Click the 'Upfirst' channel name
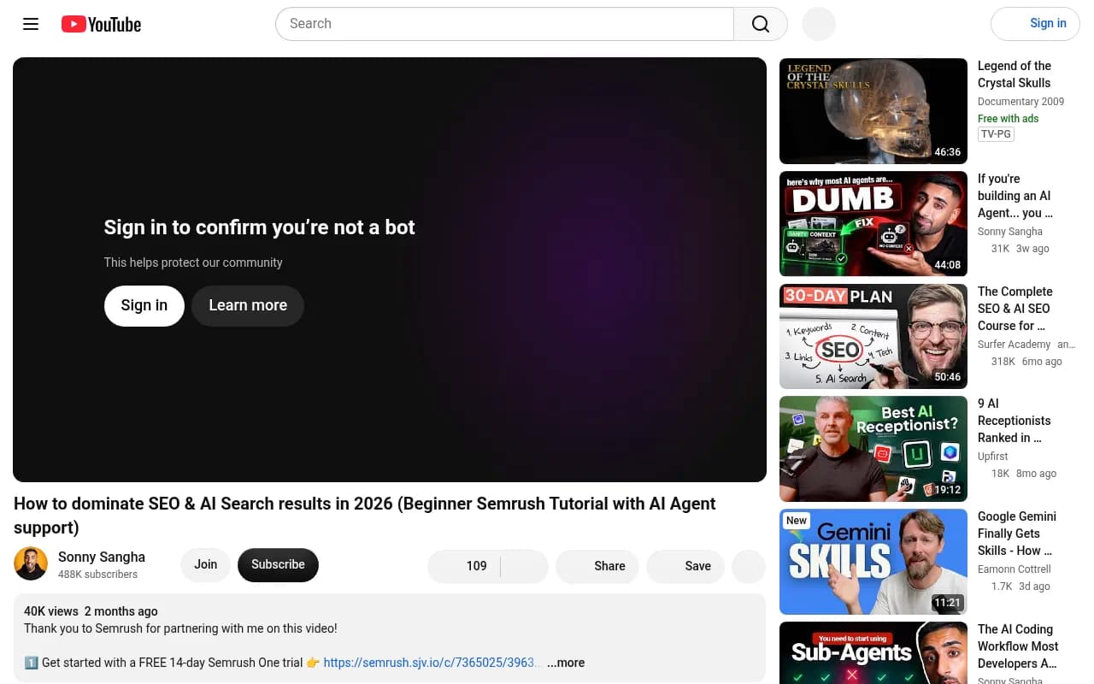 993,457
